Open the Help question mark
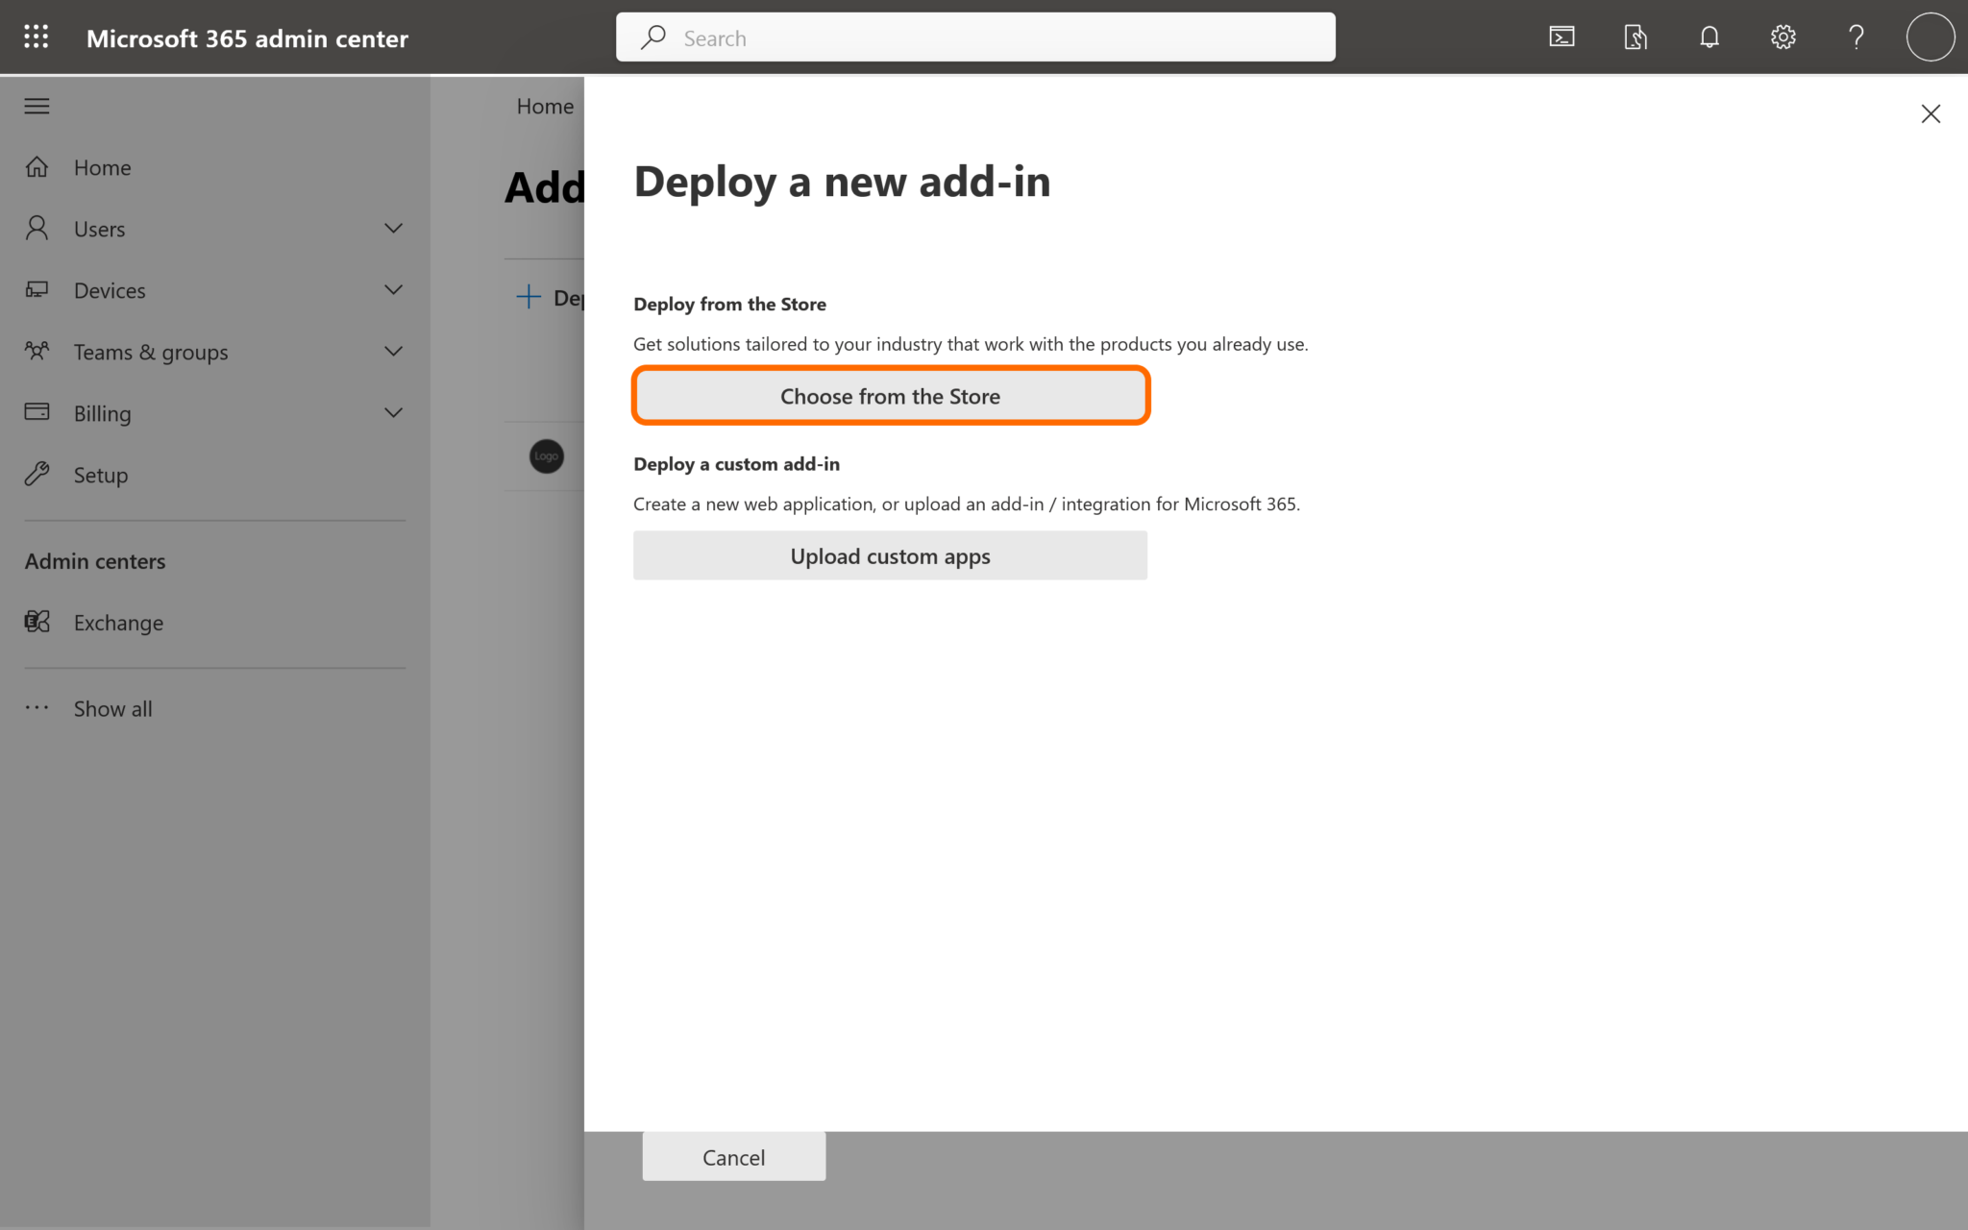Image resolution: width=1968 pixels, height=1230 pixels. pyautogui.click(x=1856, y=37)
